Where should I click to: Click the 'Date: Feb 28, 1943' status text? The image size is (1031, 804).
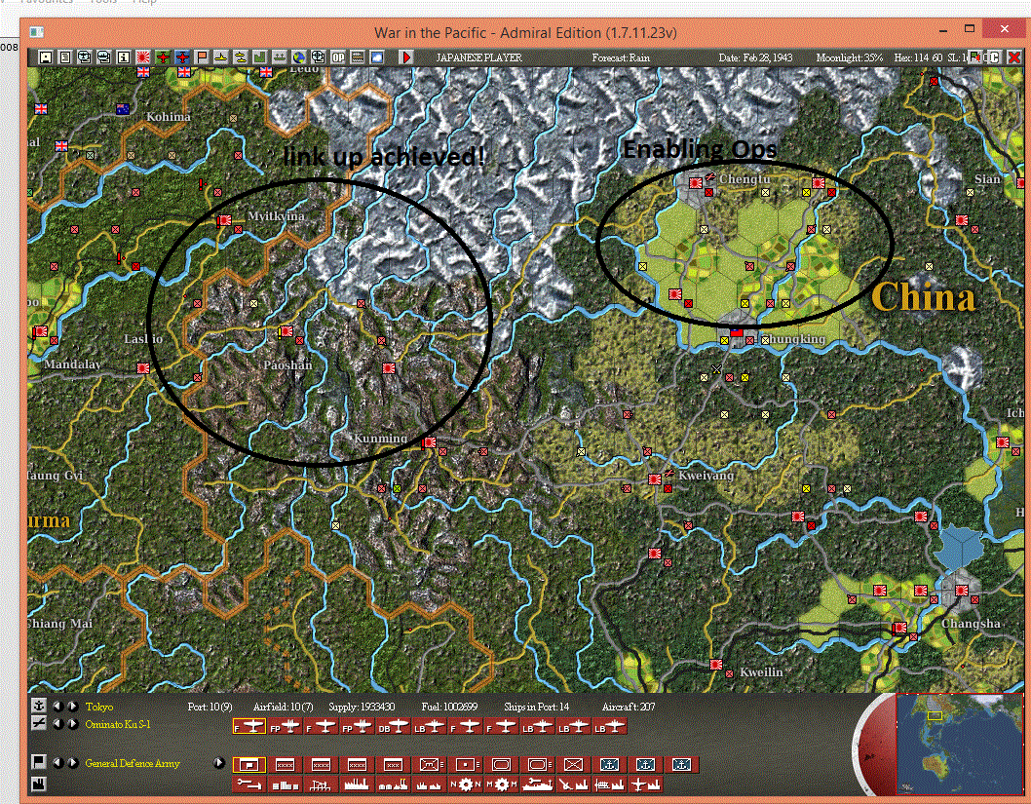click(x=755, y=57)
